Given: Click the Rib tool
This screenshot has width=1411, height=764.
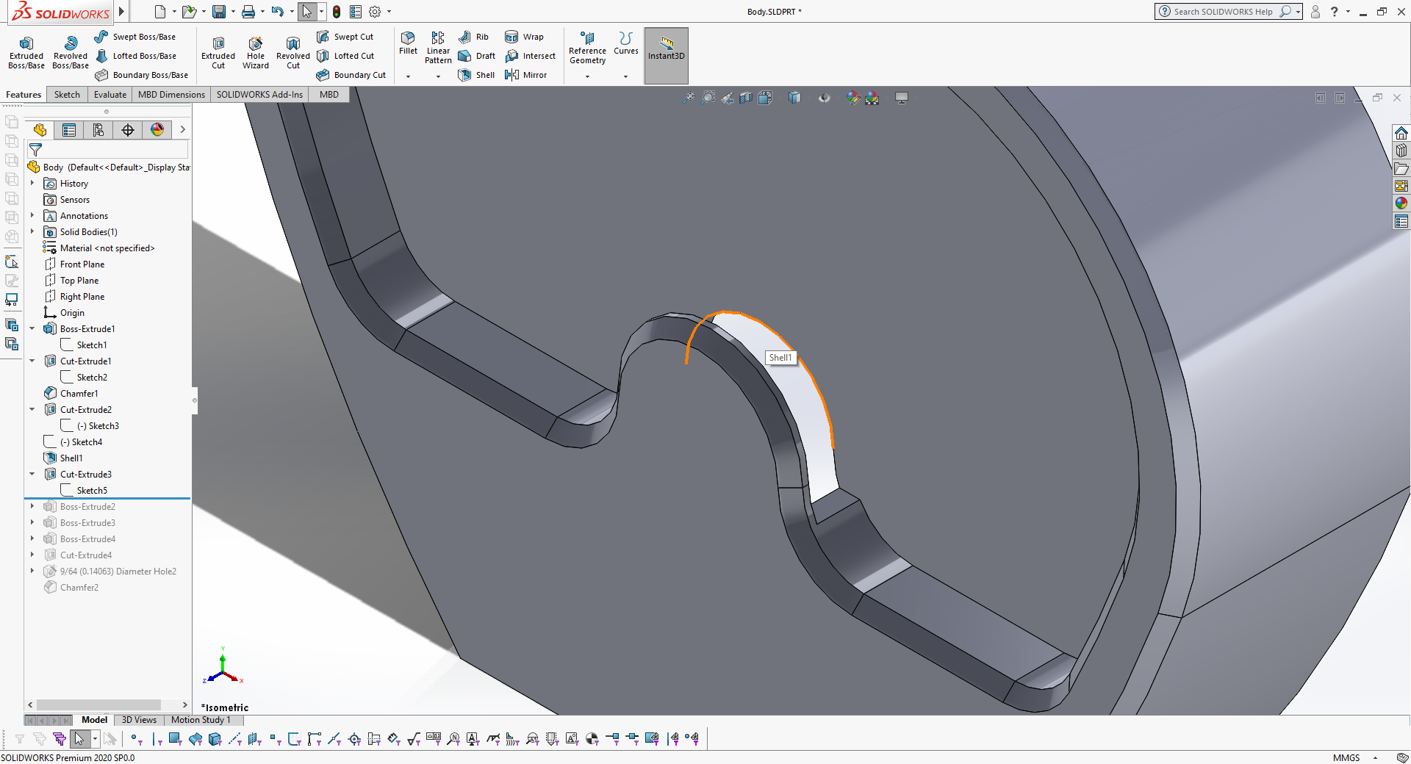Looking at the screenshot, I should [x=473, y=37].
